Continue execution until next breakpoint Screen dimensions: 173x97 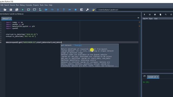(70, 10)
